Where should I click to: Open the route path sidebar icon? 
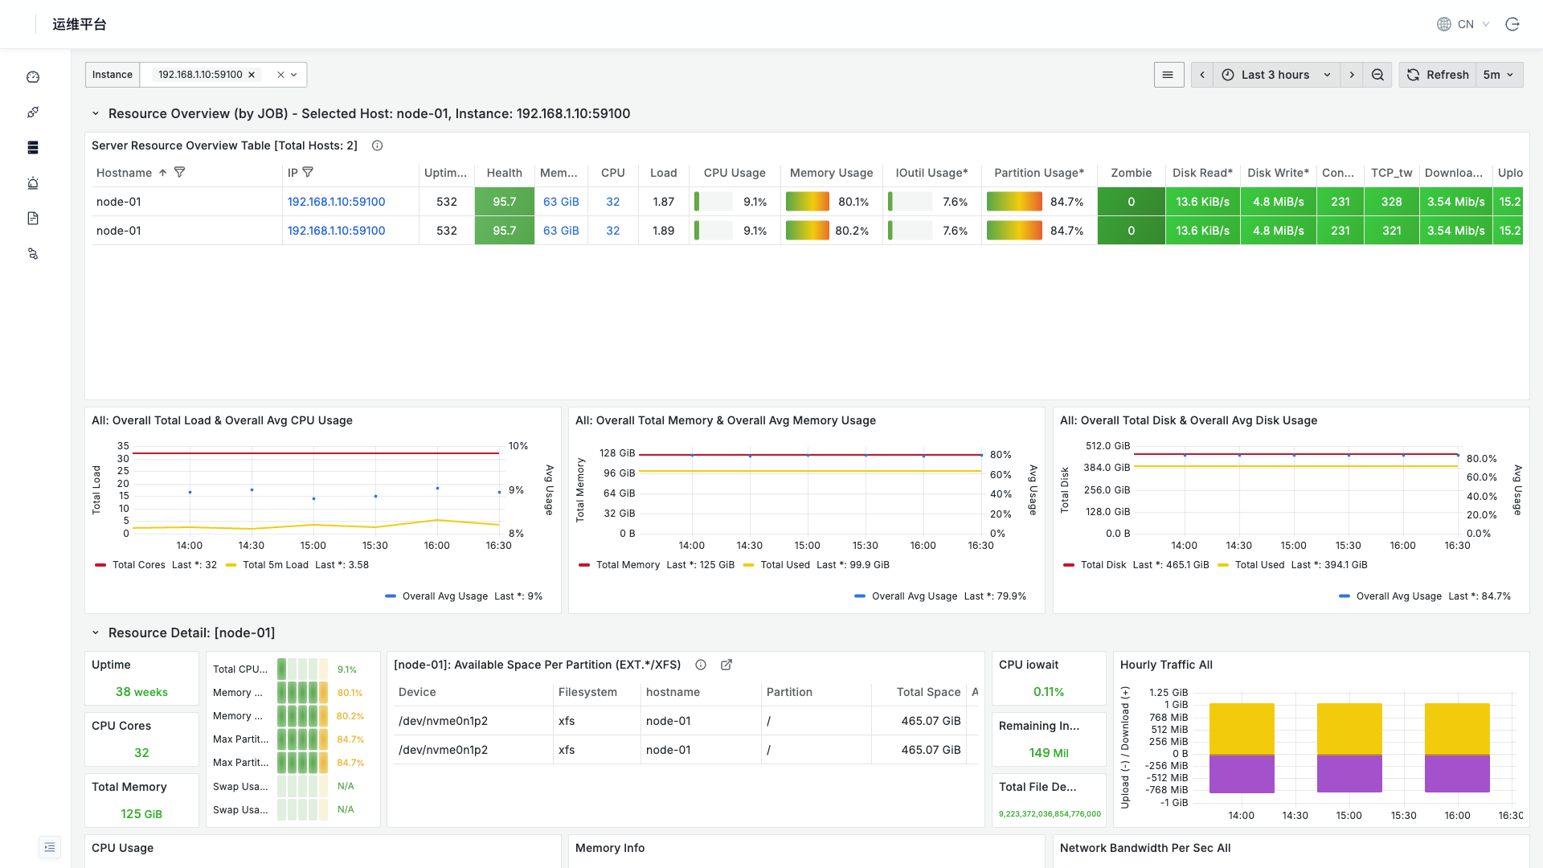pos(33,254)
